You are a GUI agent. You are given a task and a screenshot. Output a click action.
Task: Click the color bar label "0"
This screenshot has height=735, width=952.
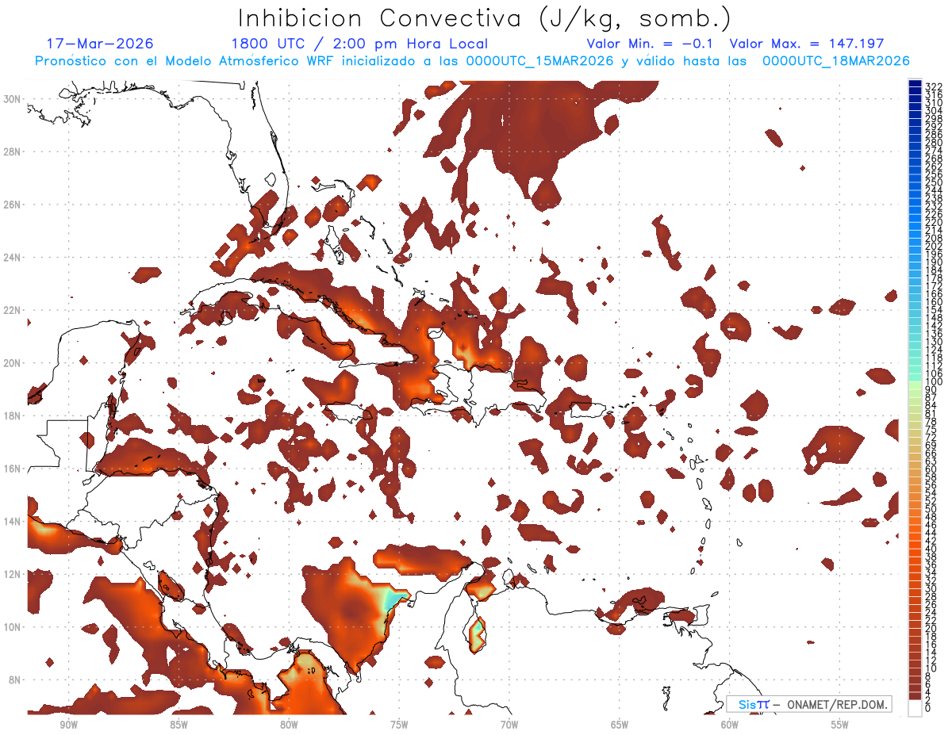pos(928,708)
